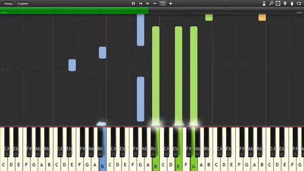The image size is (304, 171).
Task: Seek into the unplayed gray timeline
Action: (x=226, y=11)
